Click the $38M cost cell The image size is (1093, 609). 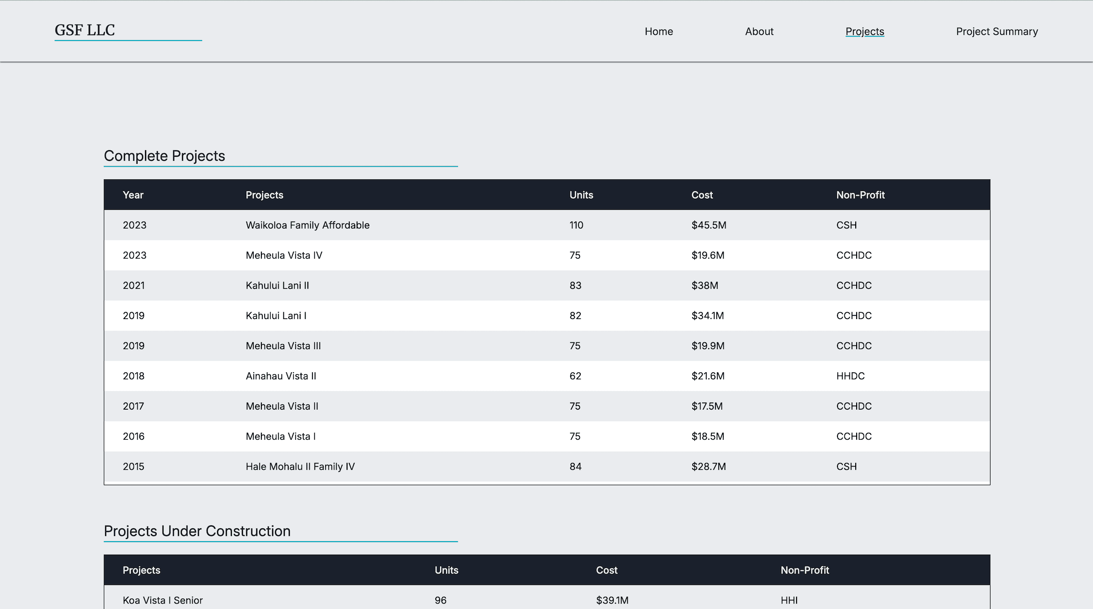[705, 285]
